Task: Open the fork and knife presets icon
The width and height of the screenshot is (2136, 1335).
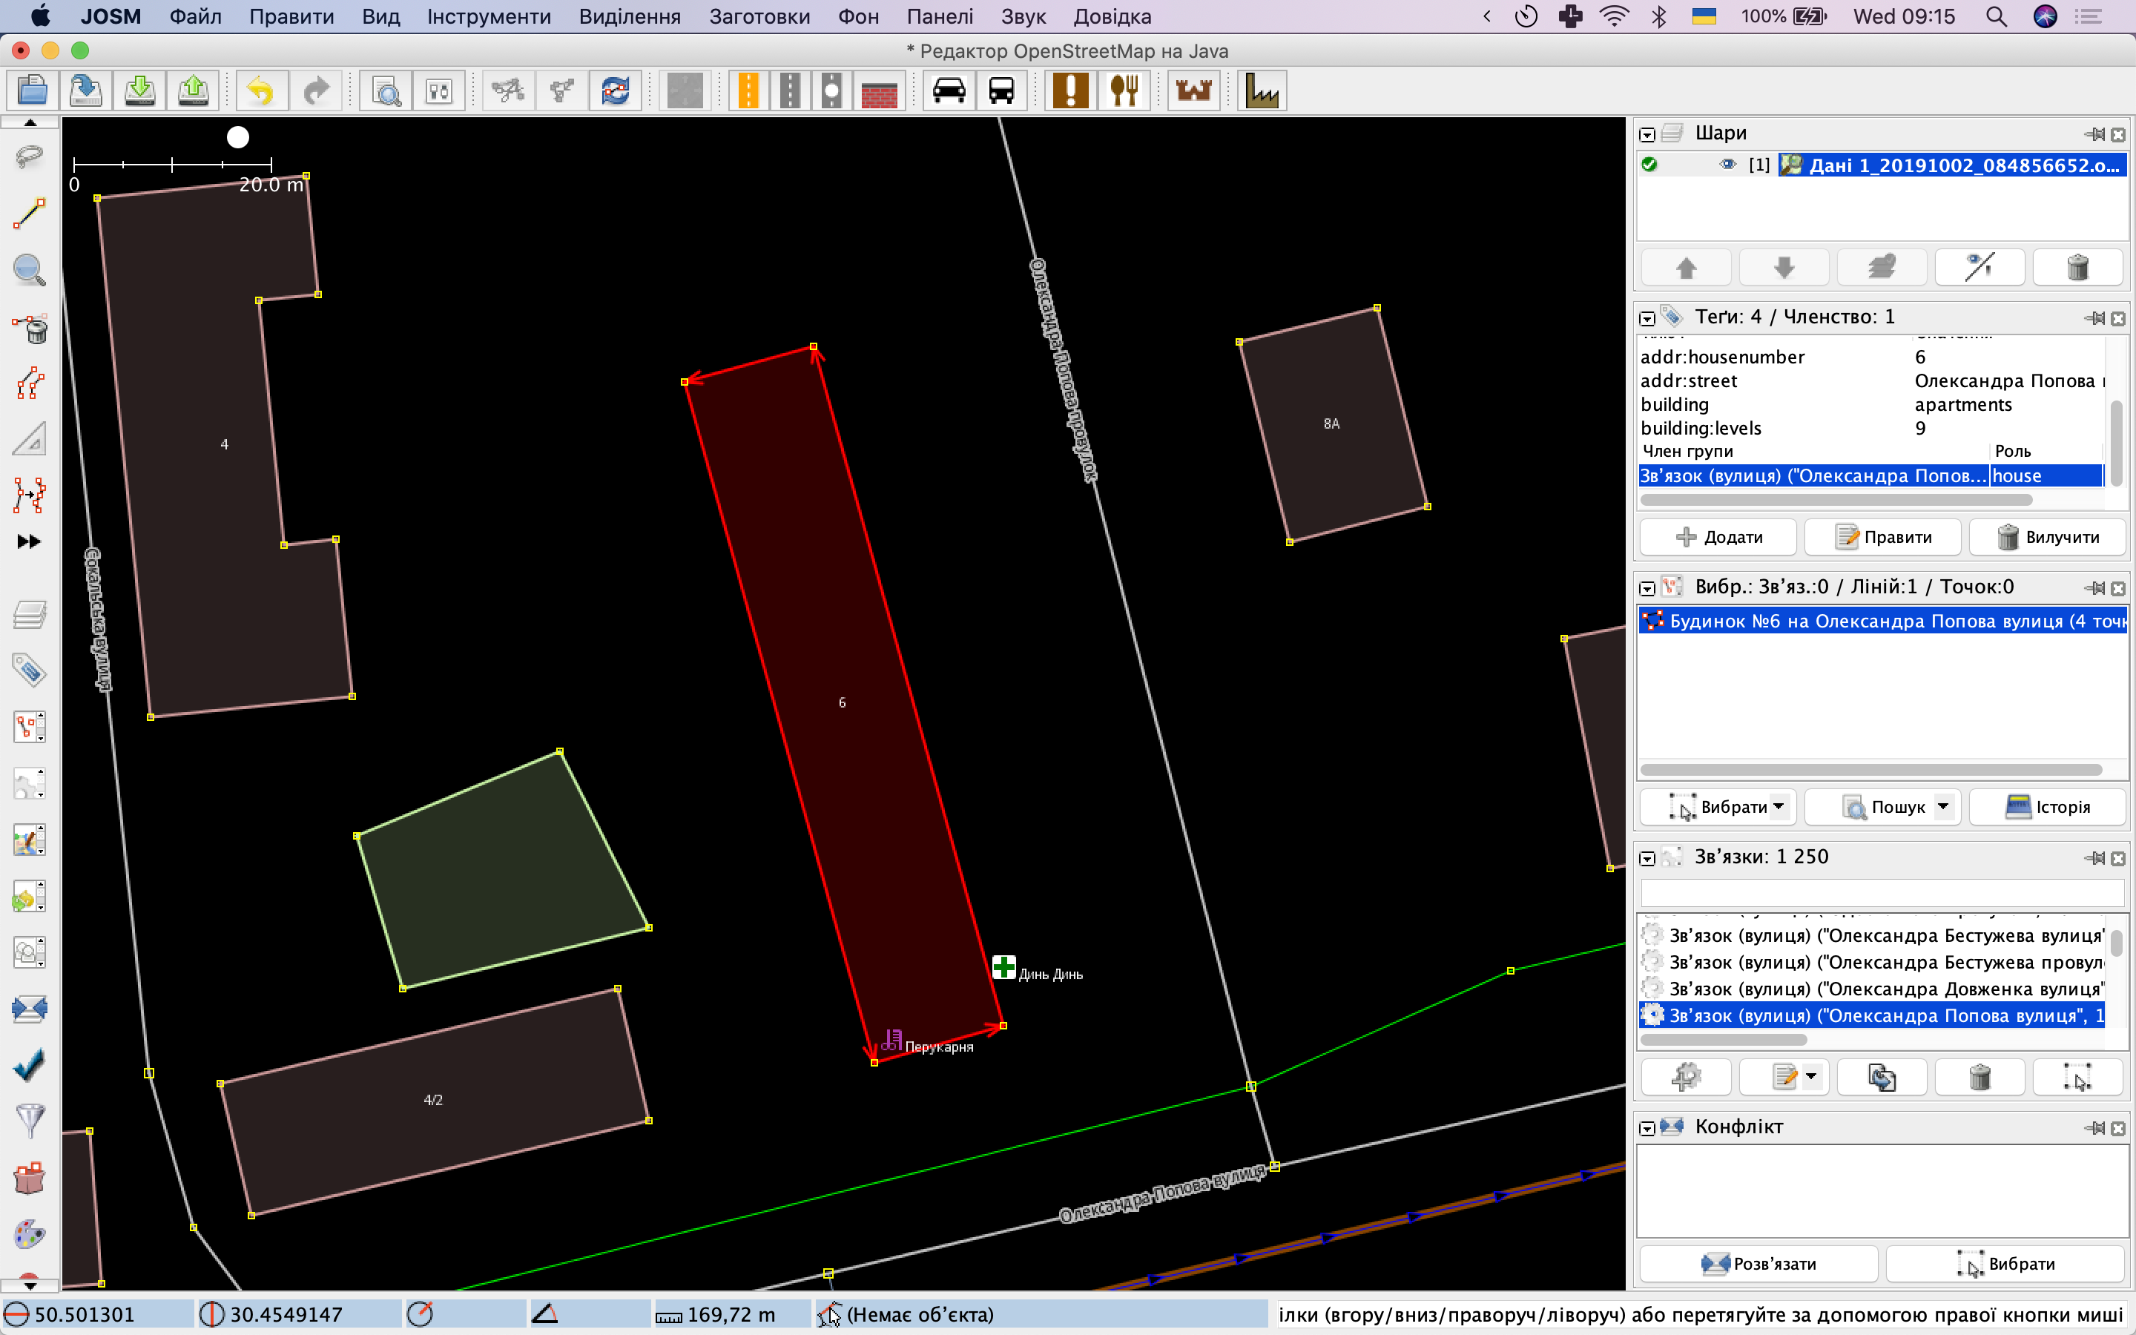Action: tap(1124, 91)
